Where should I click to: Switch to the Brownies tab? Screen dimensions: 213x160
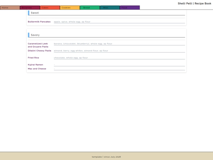pos(30,8)
